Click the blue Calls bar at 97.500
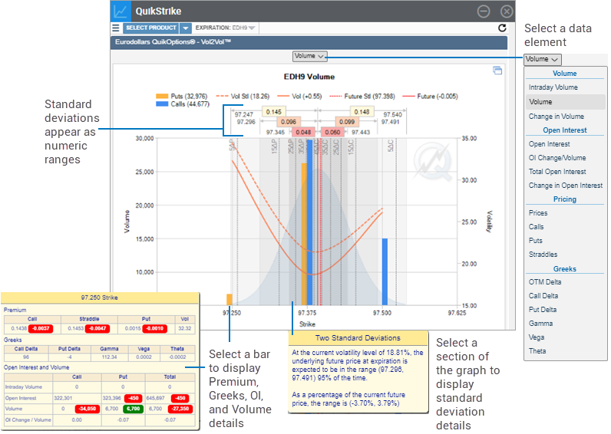Image resolution: width=611 pixels, height=434 pixels. tap(385, 272)
